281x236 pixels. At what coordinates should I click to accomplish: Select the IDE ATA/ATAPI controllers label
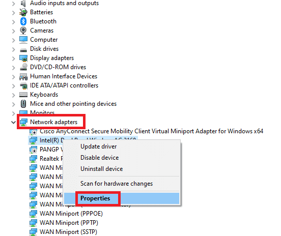(64, 85)
